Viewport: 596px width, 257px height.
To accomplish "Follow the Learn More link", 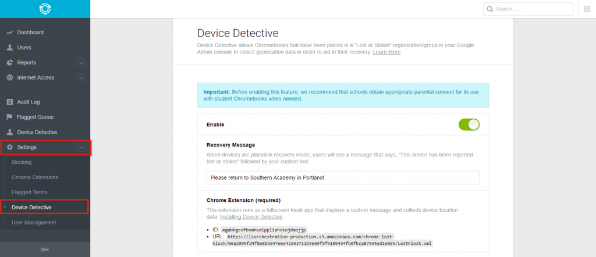I will click(386, 52).
